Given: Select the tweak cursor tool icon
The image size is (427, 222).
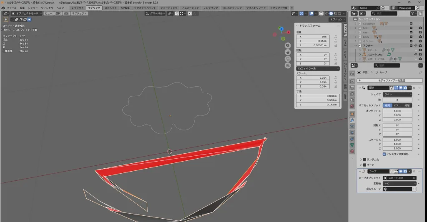Looking at the screenshot, I should (6, 19).
